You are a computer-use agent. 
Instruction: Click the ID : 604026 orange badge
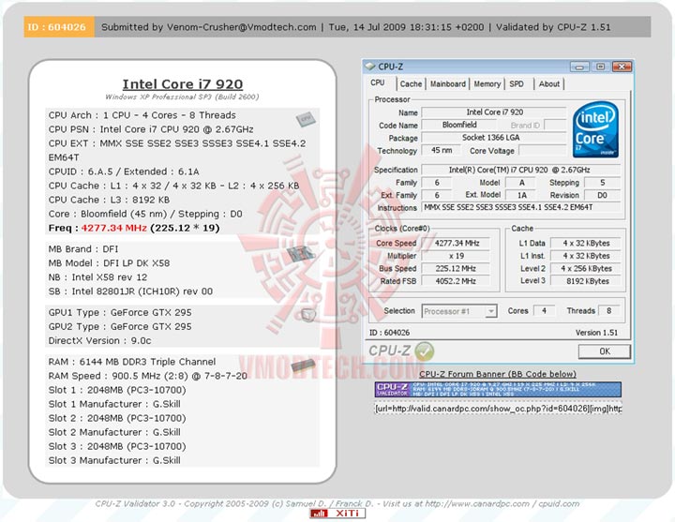(59, 26)
